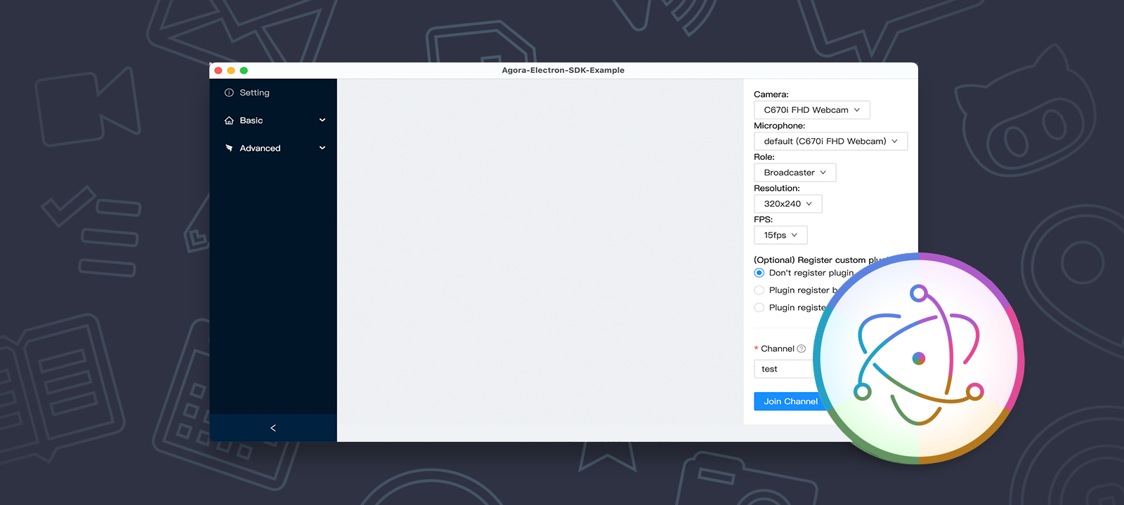Open the Microphone dropdown
This screenshot has height=505, width=1124.
[x=831, y=141]
